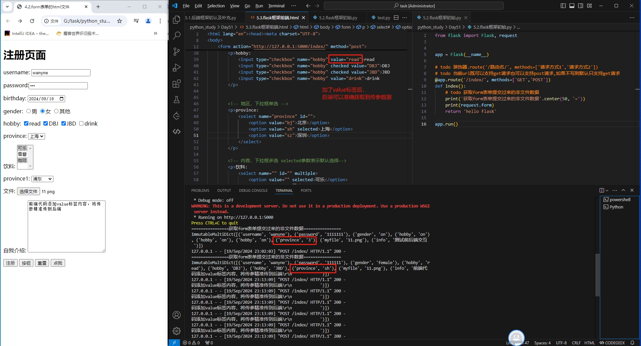Switch to the DEBUG CONSOLE panel tab
The height and width of the screenshot is (346, 641).
pos(253,190)
